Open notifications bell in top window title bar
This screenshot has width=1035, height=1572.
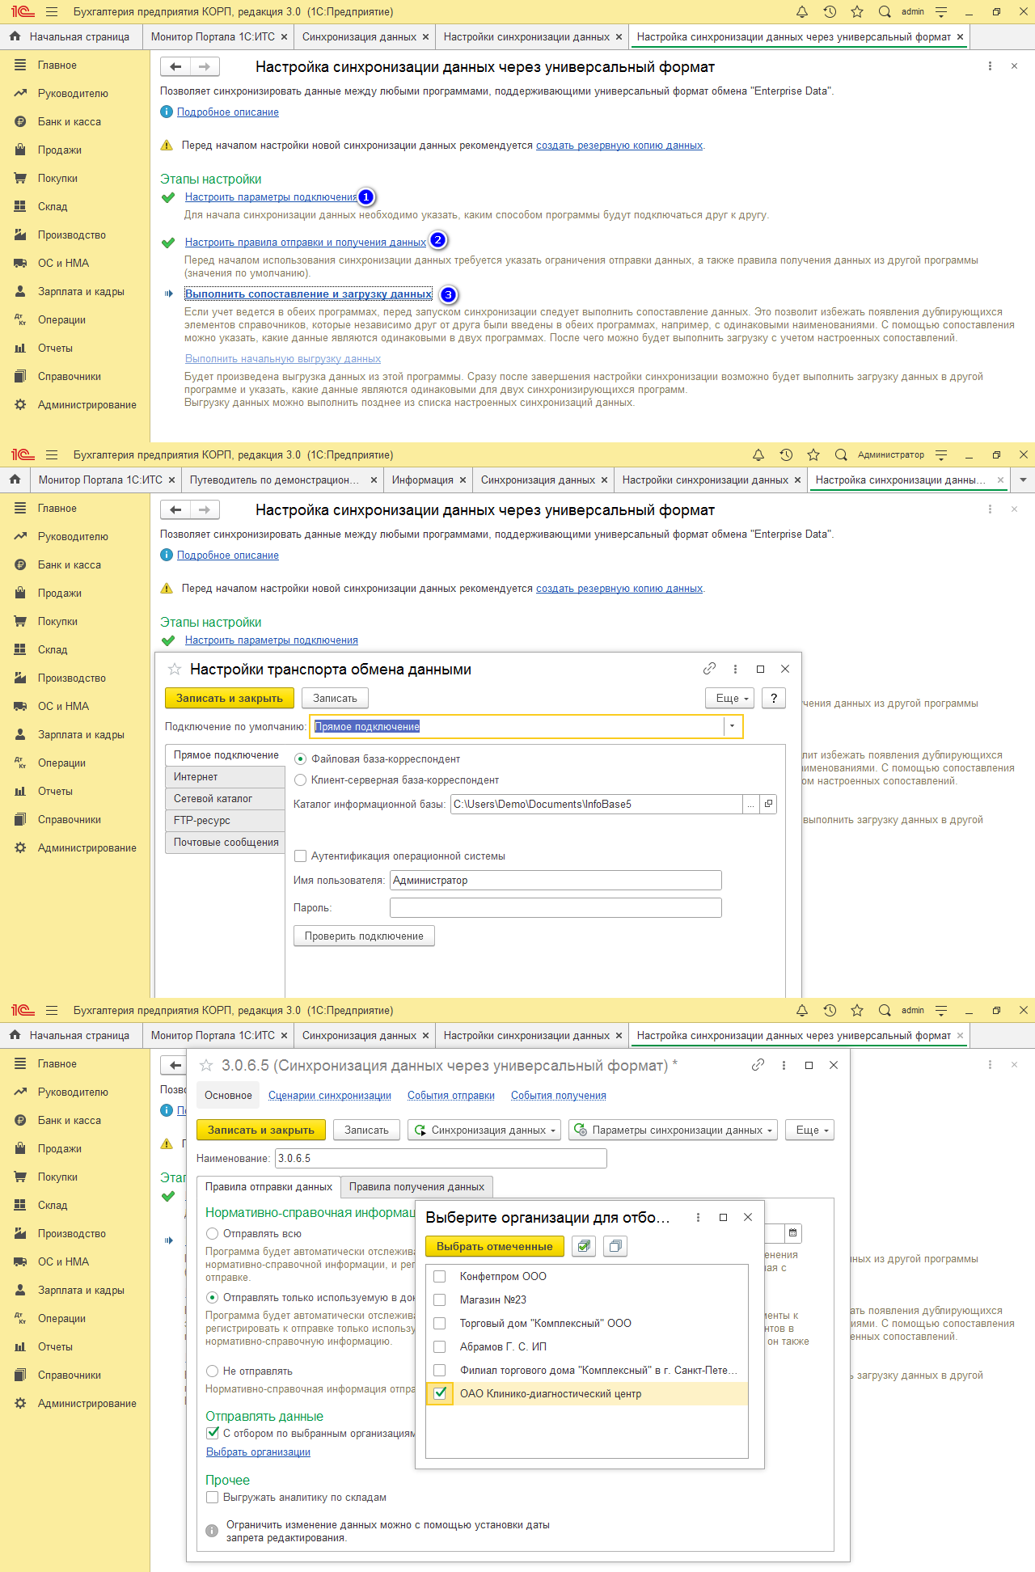pyautogui.click(x=802, y=12)
